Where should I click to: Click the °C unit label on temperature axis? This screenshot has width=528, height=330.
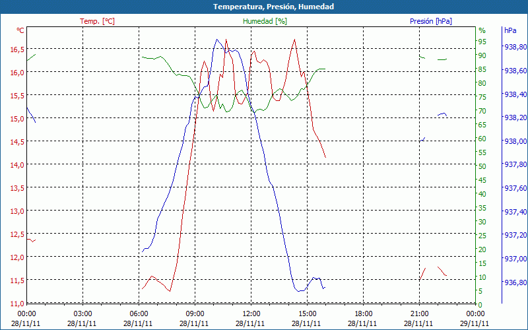(x=20, y=30)
